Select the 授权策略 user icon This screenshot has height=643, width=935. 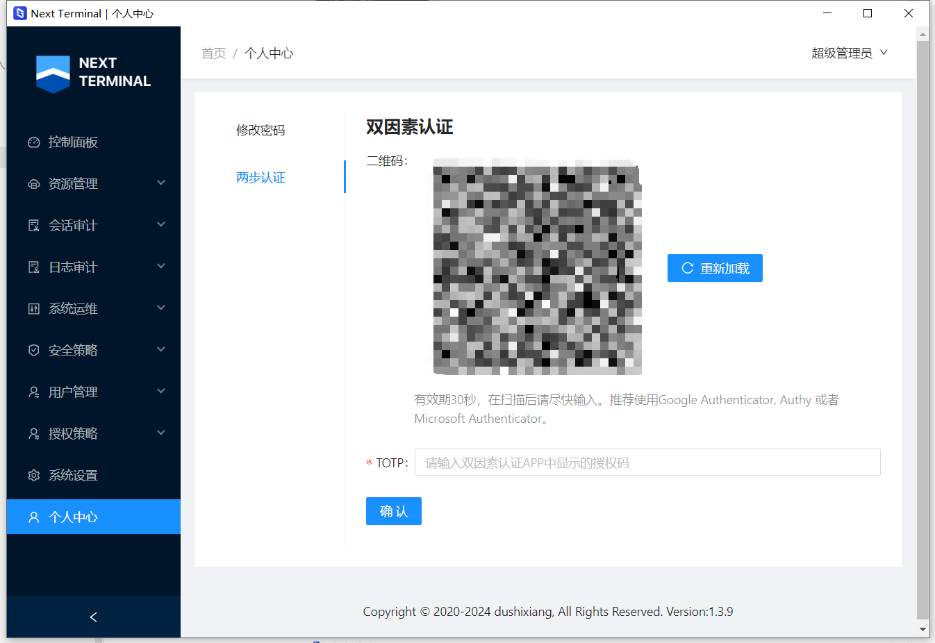coord(33,433)
